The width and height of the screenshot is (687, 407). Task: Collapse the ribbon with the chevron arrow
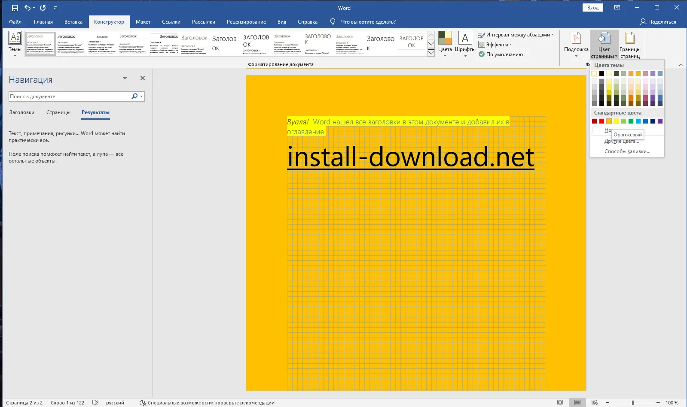(x=681, y=65)
